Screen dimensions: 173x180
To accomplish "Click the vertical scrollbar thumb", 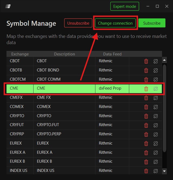I will pos(164,108).
